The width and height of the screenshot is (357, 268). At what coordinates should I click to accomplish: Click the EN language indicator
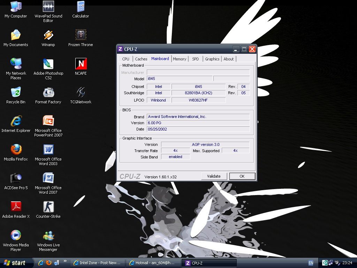pyautogui.click(x=311, y=263)
